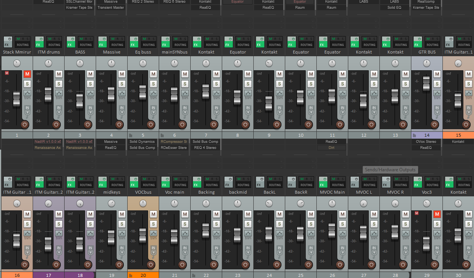This screenshot has height=278, width=474.
Task: Arm the ITM drums track for recording
Action: [x=57, y=124]
